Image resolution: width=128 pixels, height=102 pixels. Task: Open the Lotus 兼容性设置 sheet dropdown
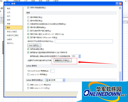click(x=64, y=80)
